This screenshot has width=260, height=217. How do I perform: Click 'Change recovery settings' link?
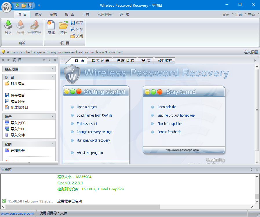[94, 132]
